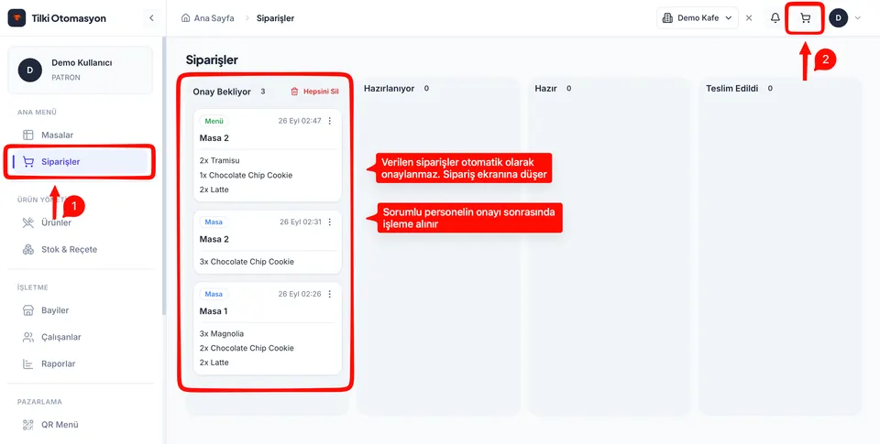Select Siparişler in the sidebar
The width and height of the screenshot is (880, 444).
click(x=81, y=162)
